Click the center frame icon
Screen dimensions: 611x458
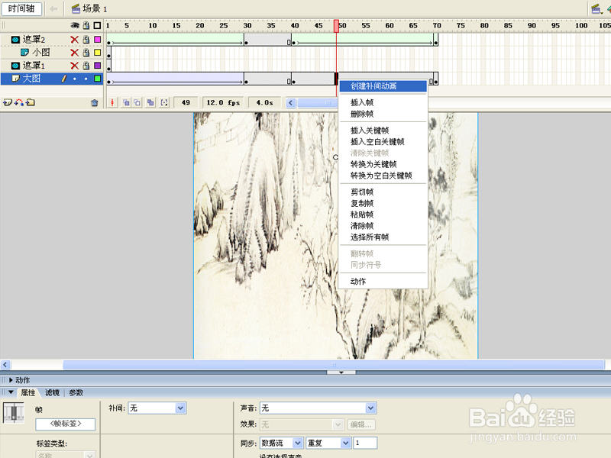(112, 102)
